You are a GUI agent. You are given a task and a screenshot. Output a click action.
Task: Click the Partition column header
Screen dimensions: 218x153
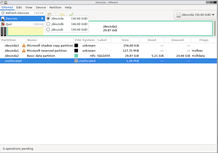[13, 40]
